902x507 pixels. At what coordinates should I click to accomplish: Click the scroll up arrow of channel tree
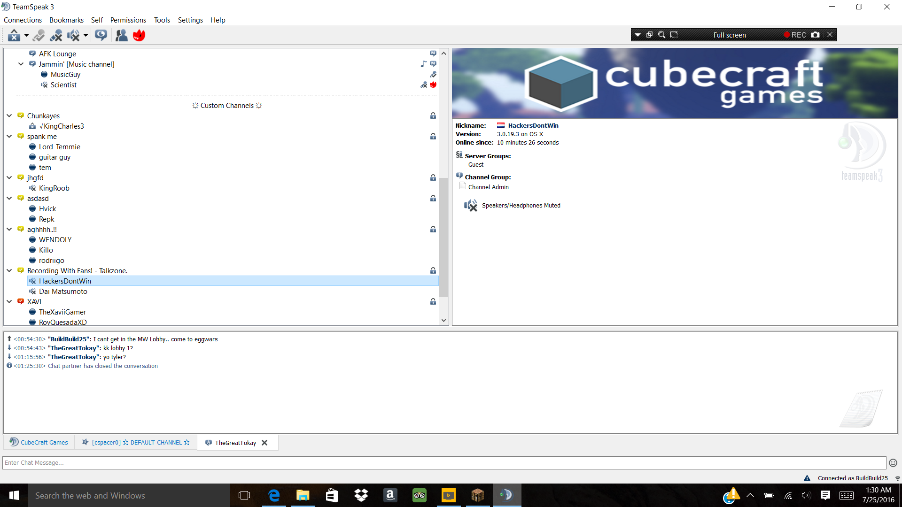443,54
